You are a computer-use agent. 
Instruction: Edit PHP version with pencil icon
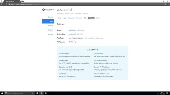pos(76,42)
